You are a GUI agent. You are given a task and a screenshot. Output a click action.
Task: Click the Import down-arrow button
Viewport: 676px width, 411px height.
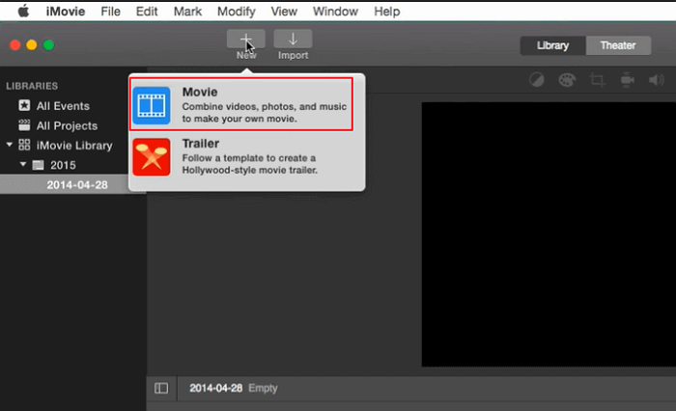pos(293,40)
